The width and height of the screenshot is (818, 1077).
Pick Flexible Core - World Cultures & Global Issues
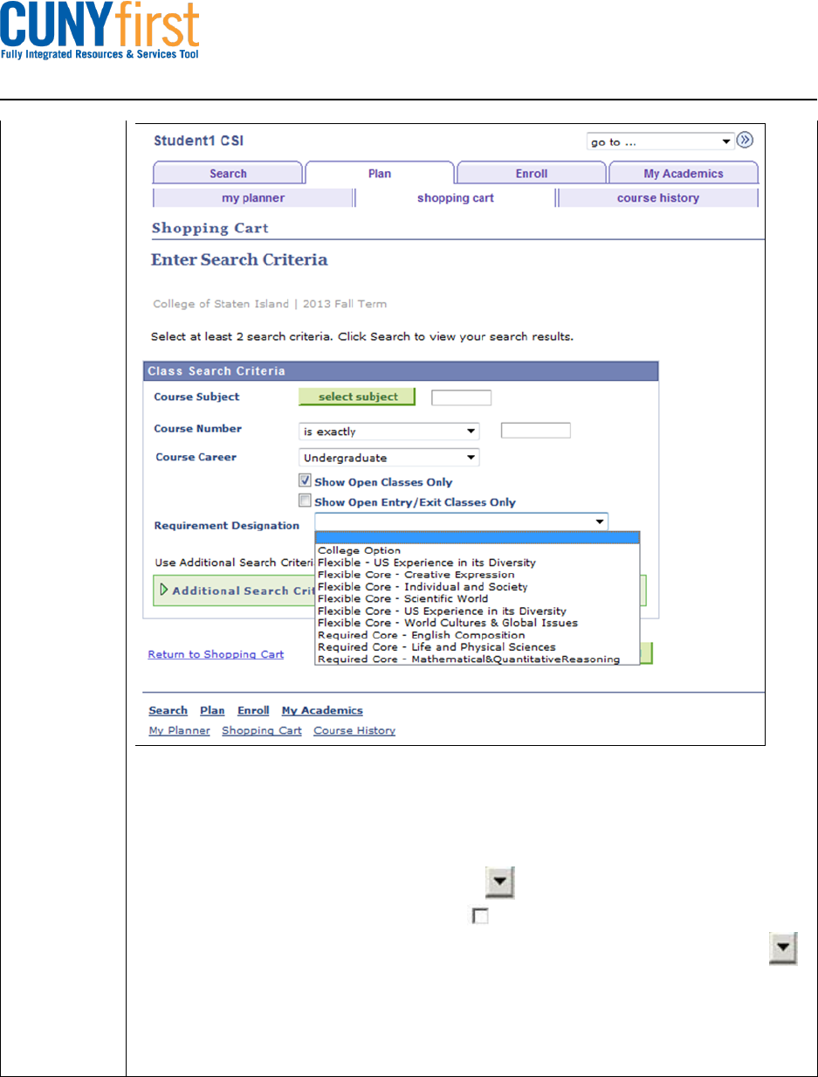point(478,623)
